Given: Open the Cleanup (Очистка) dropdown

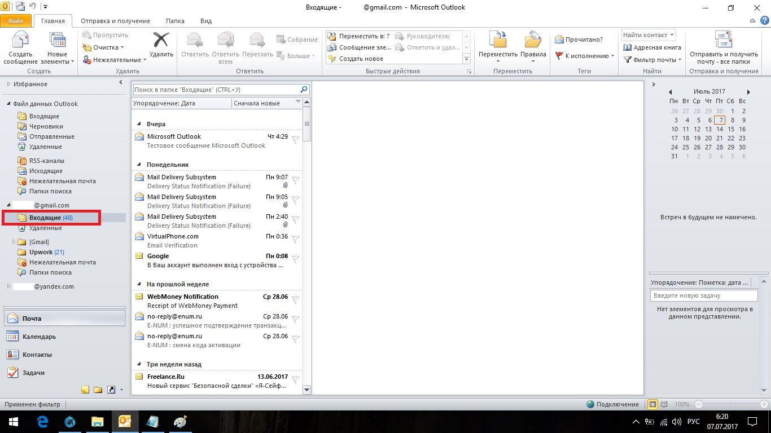Looking at the screenshot, I should (103, 47).
